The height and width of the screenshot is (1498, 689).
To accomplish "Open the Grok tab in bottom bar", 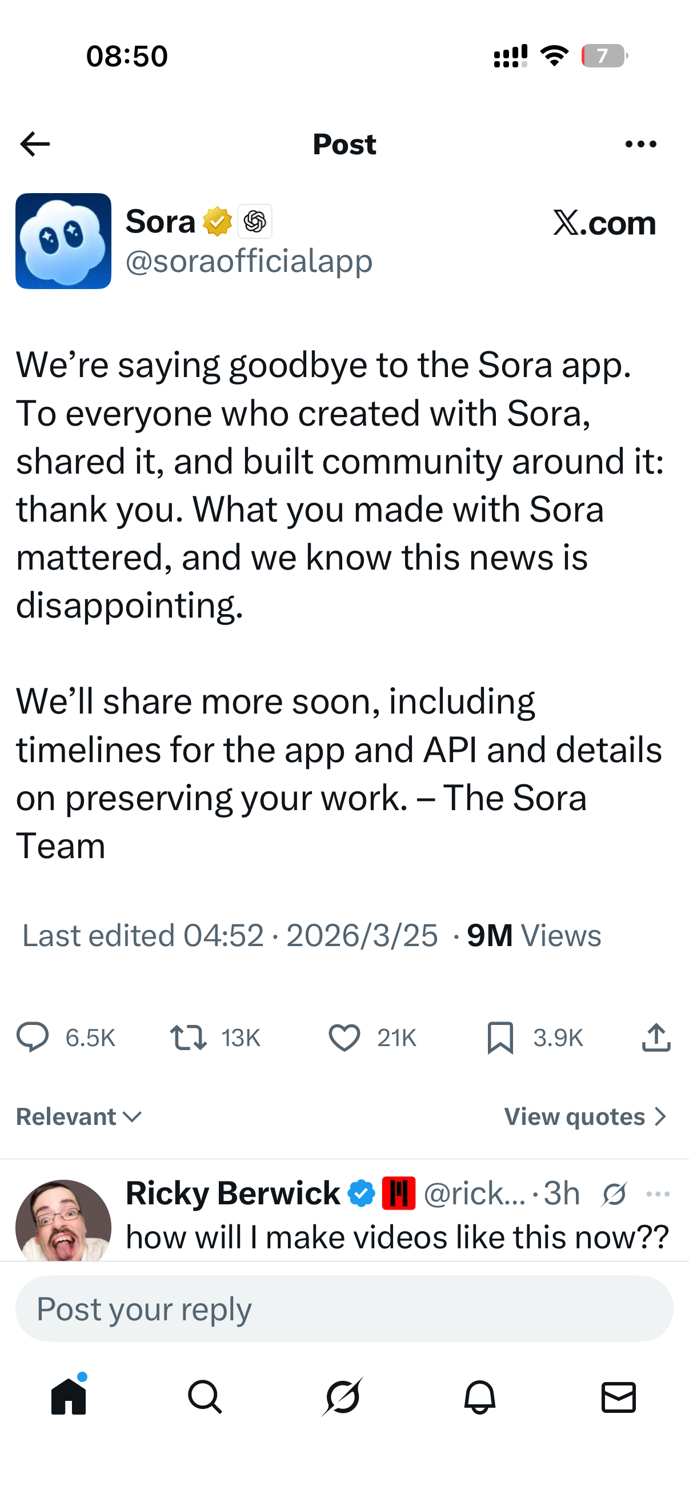I will (x=342, y=1397).
